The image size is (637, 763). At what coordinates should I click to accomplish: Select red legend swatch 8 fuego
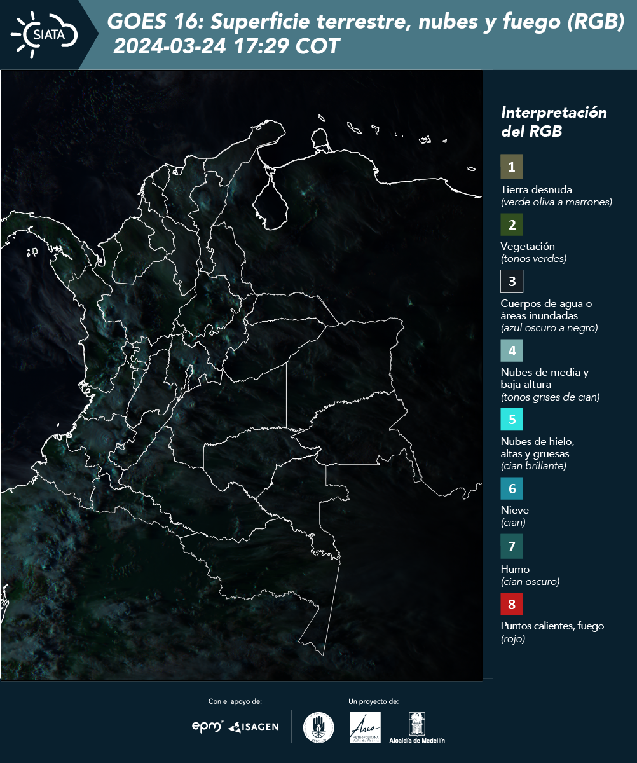(x=512, y=603)
